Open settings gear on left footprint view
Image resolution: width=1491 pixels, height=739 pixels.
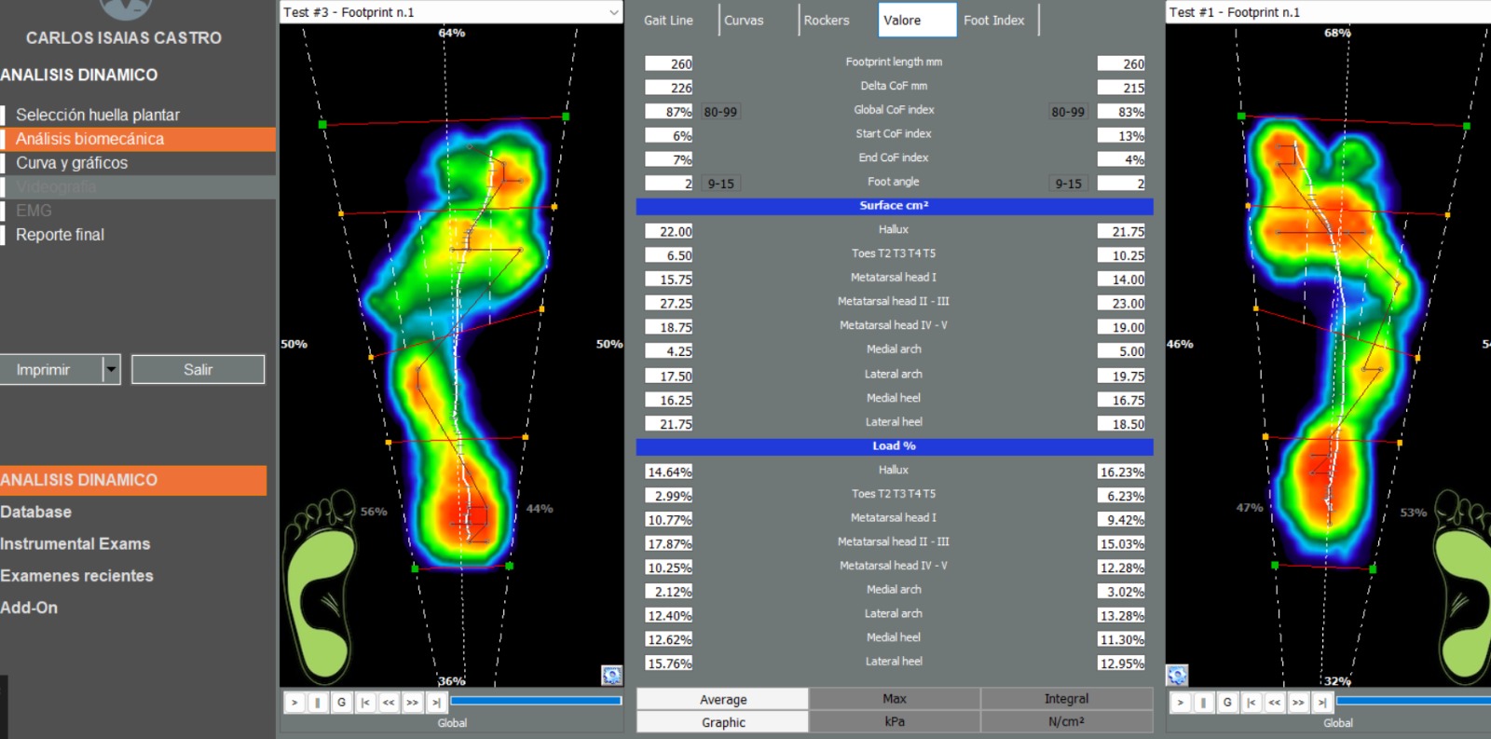coord(611,675)
